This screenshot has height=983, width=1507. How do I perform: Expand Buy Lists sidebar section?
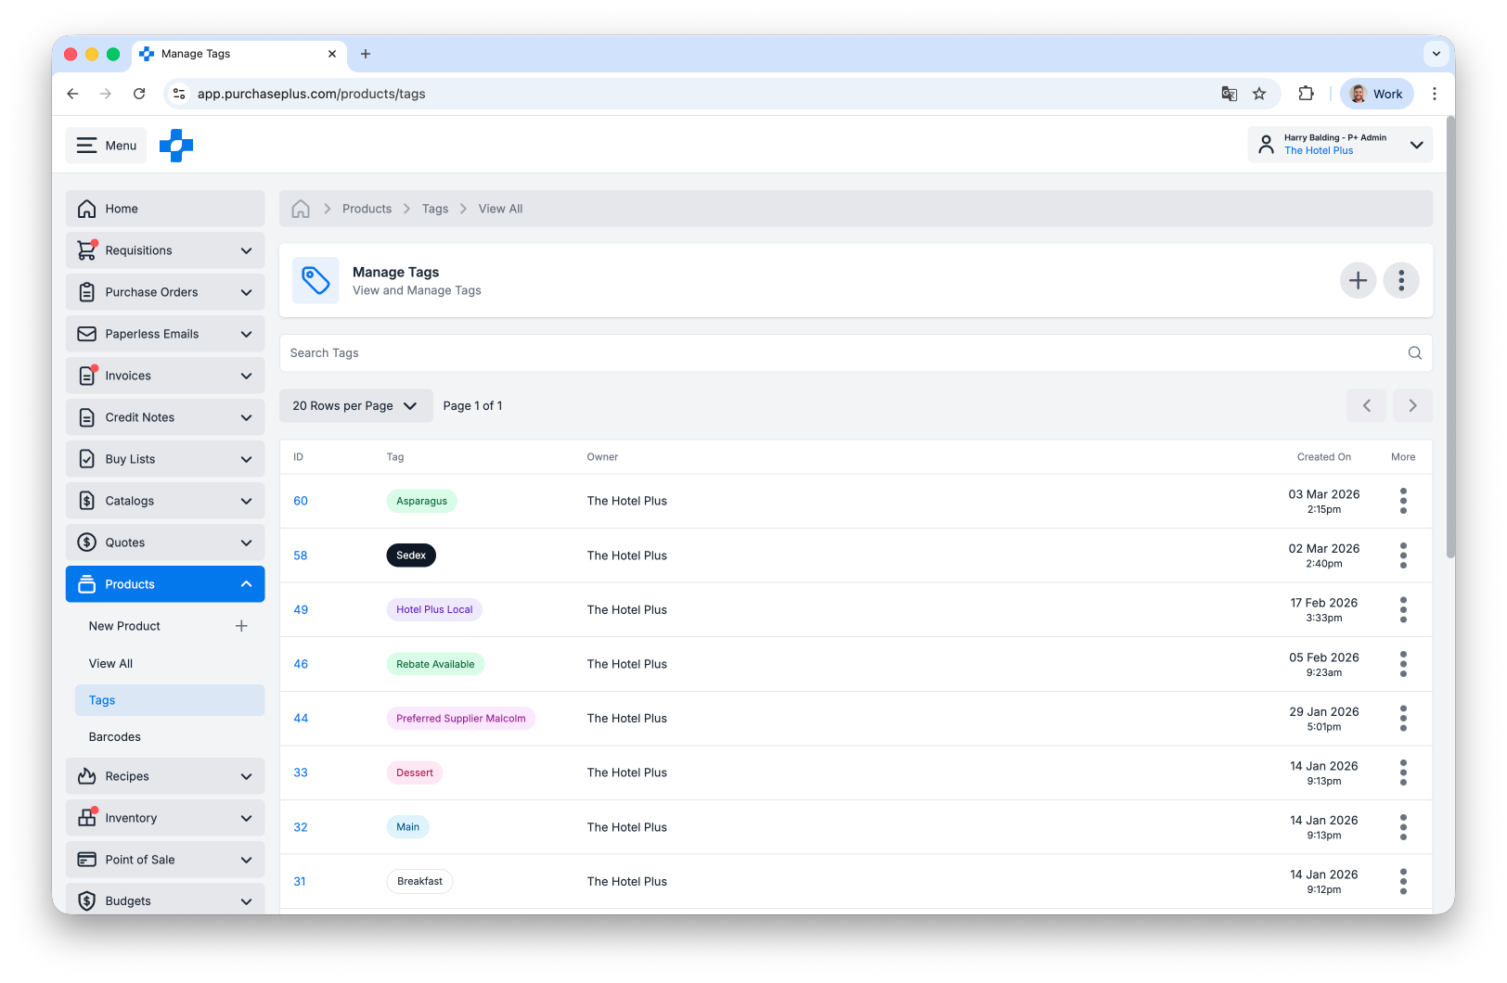tap(165, 459)
